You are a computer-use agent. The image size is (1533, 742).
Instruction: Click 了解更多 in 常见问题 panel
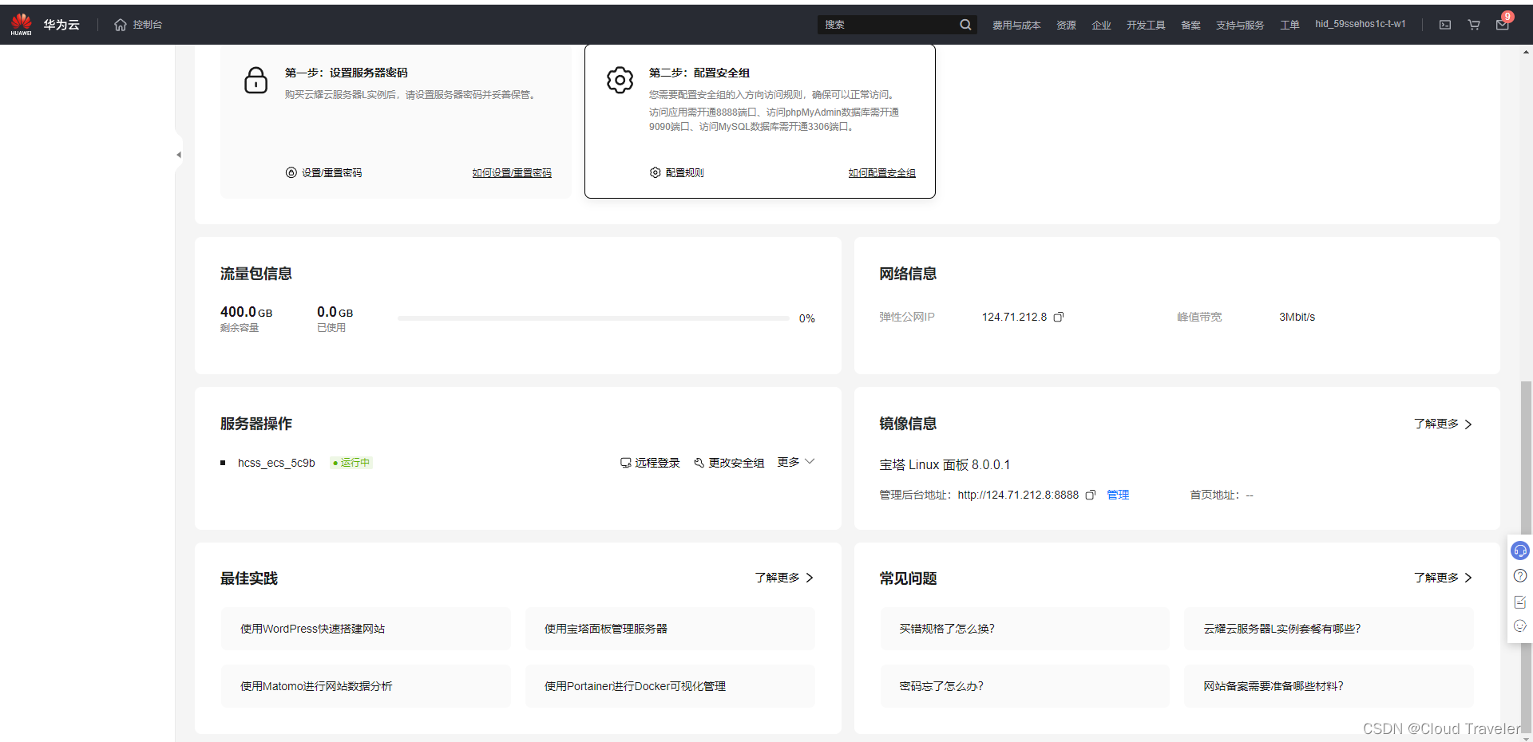tap(1443, 578)
